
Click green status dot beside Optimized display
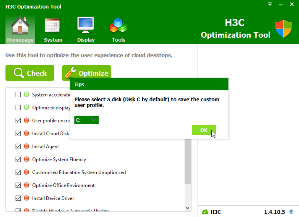coord(27,107)
